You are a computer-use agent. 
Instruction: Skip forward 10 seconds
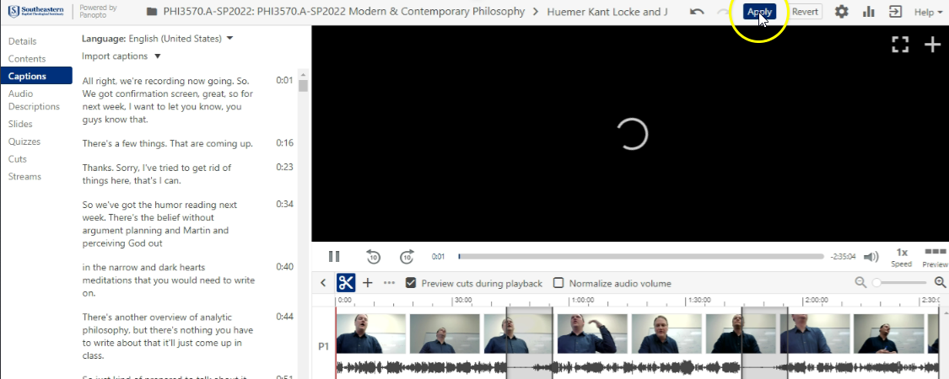point(407,256)
